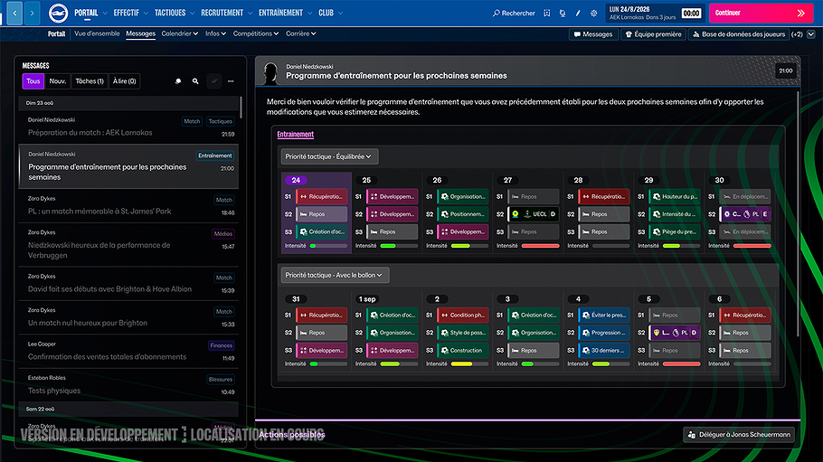Open the Rechercher search
The width and height of the screenshot is (823, 462).
click(x=514, y=14)
